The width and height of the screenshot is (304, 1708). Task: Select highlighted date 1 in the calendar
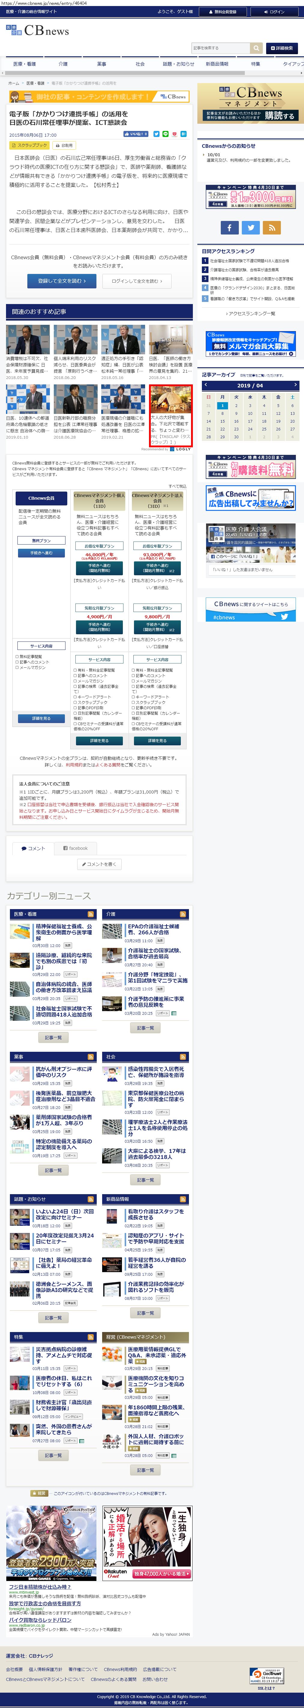click(x=222, y=405)
